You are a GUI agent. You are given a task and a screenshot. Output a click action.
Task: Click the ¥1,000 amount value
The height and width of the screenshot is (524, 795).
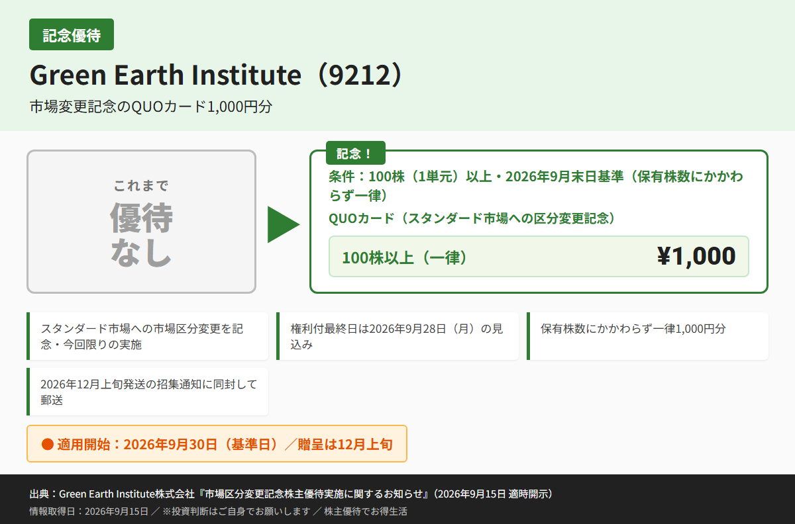point(696,256)
